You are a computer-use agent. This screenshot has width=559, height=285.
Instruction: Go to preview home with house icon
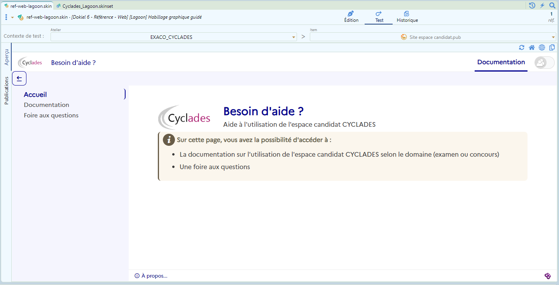pyautogui.click(x=532, y=47)
